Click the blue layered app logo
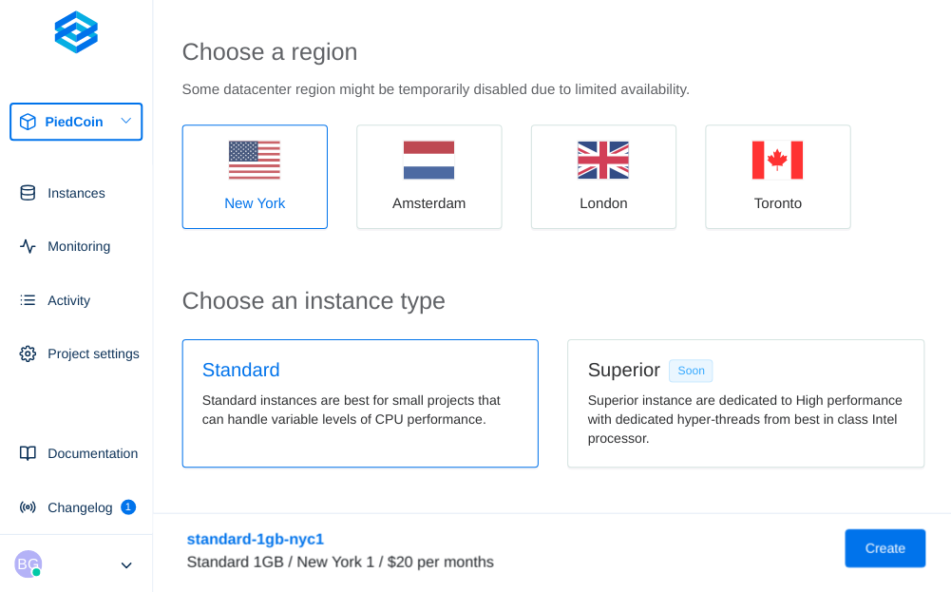The width and height of the screenshot is (951, 592). (76, 32)
